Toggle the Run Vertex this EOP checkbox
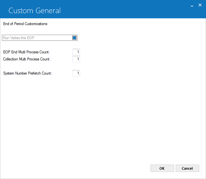This screenshot has height=179, width=206. 74,38
